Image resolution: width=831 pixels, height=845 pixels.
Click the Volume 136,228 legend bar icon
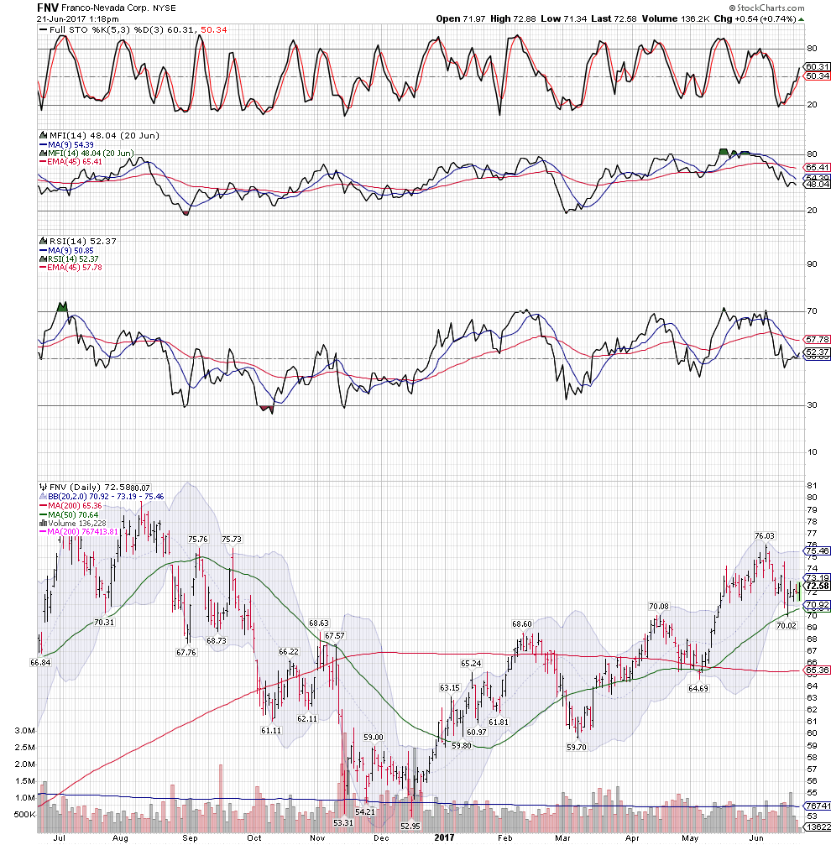[43, 524]
